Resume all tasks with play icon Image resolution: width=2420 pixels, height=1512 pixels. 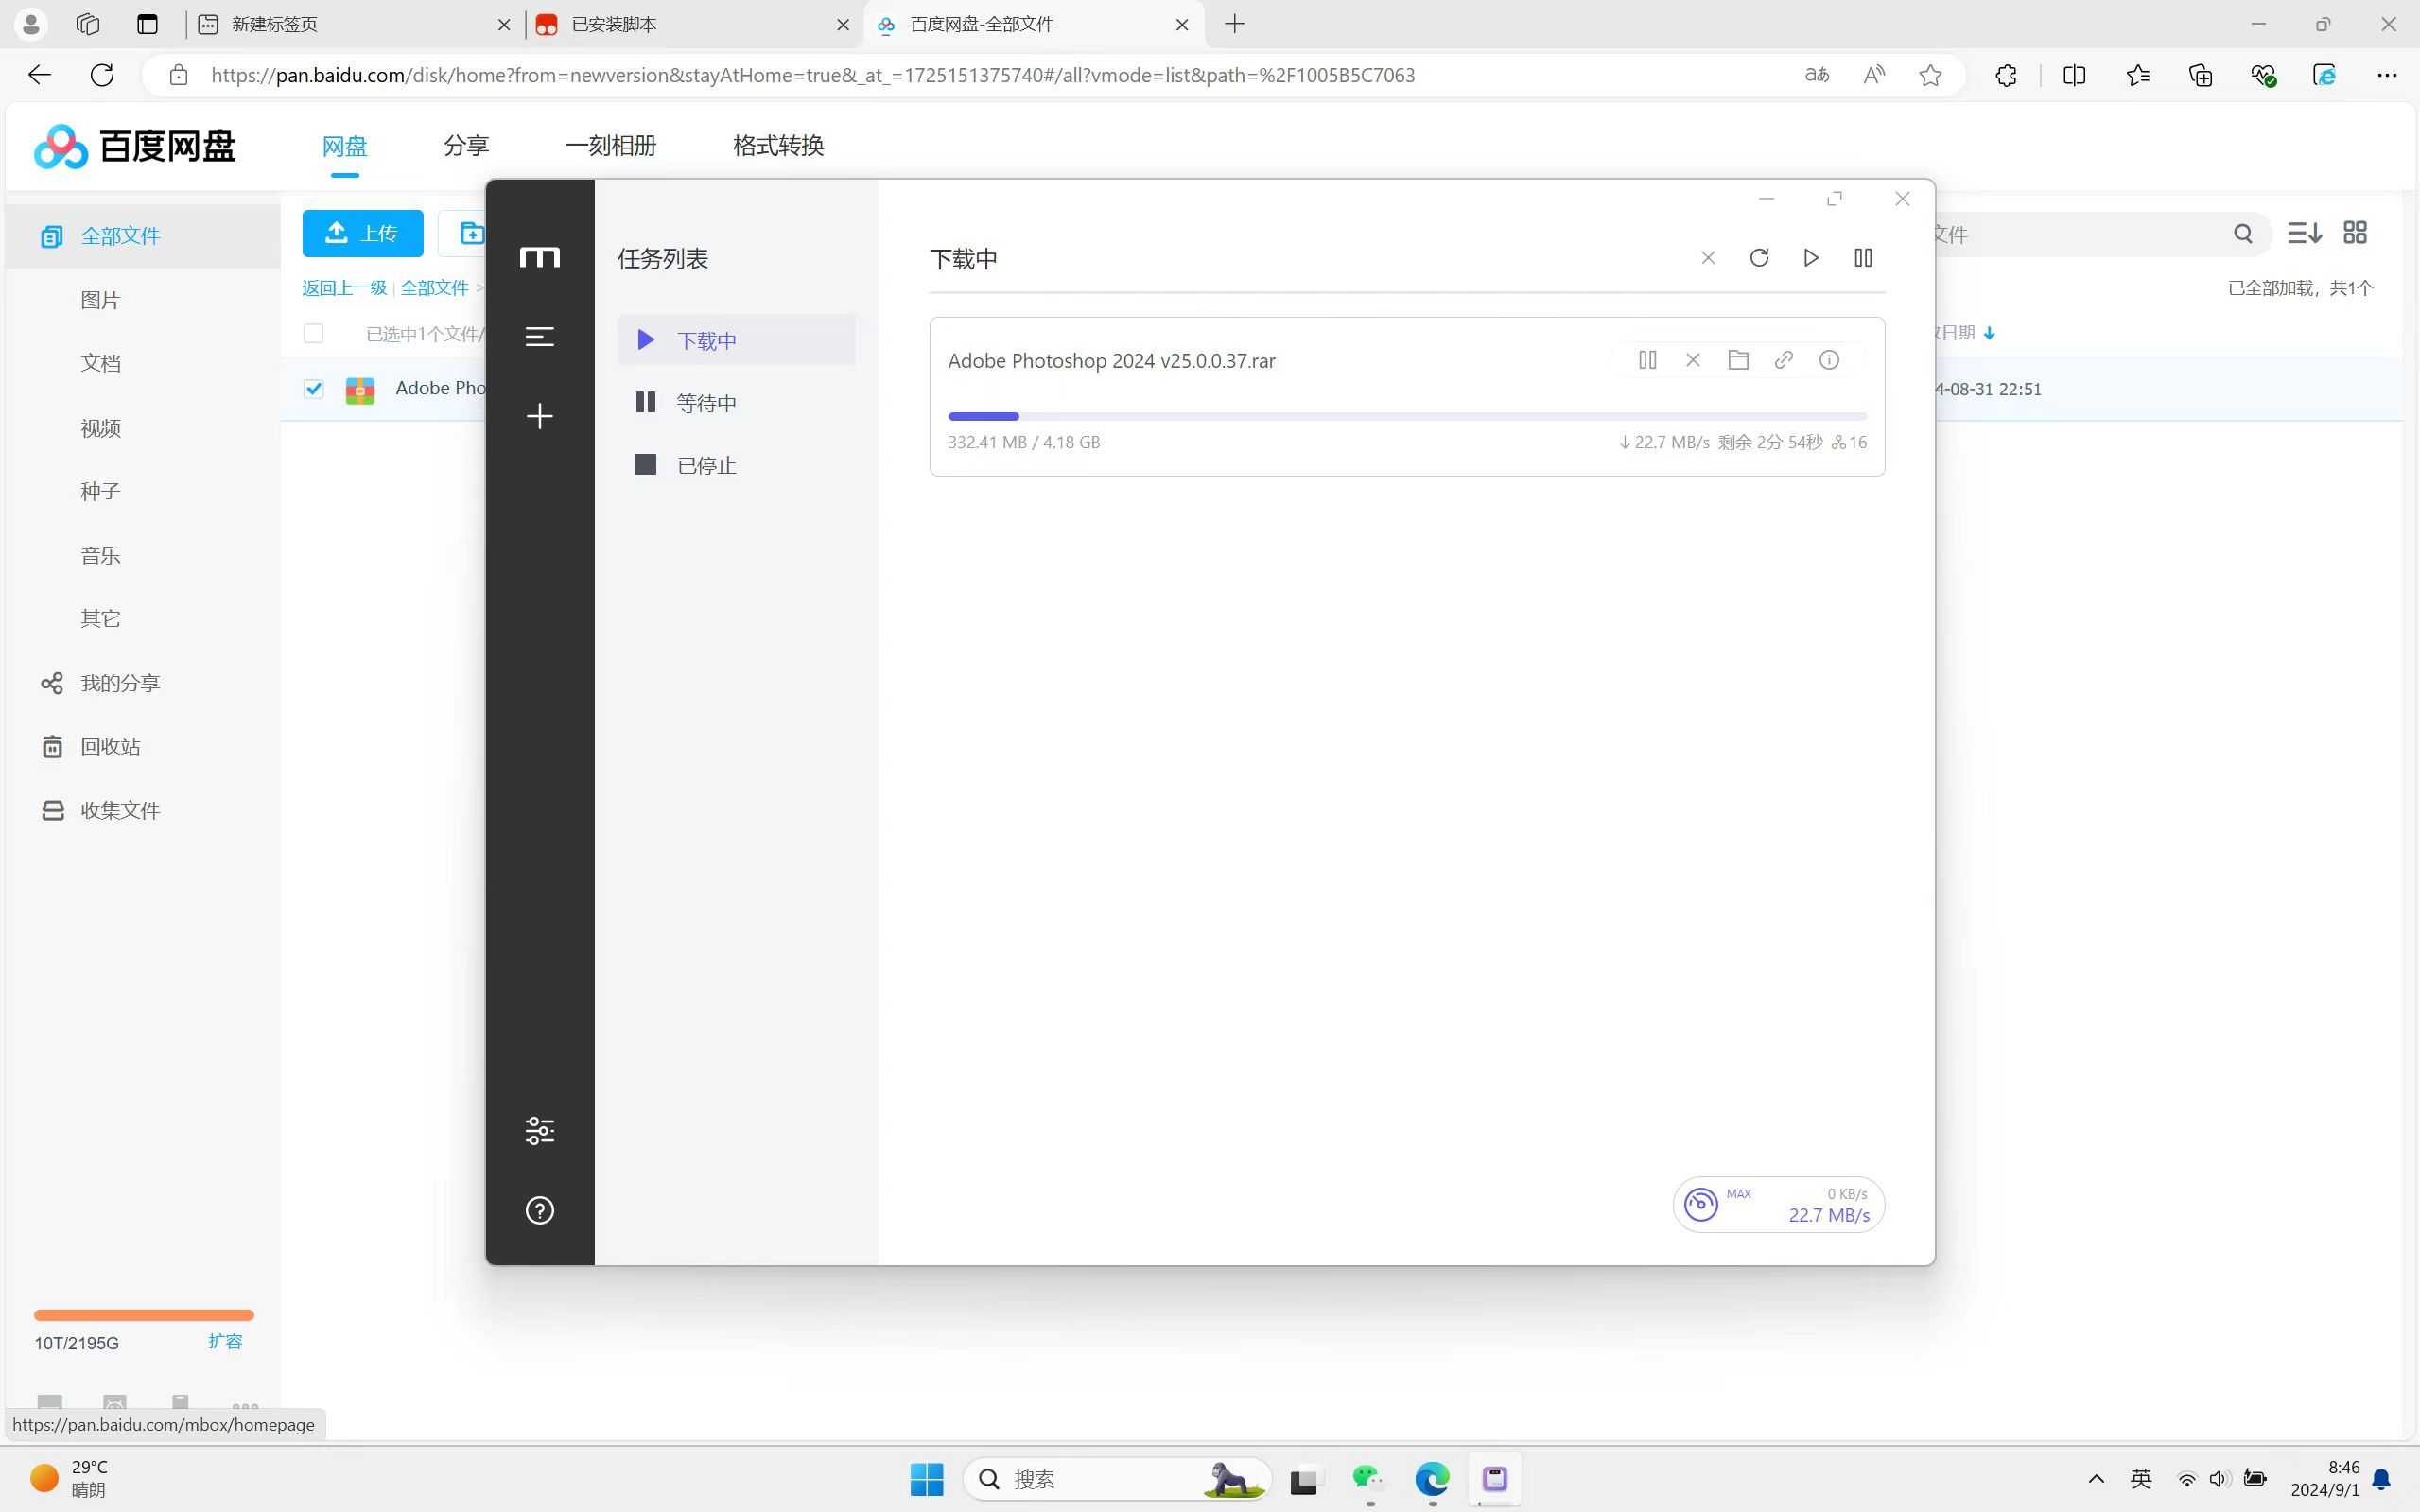(x=1811, y=258)
